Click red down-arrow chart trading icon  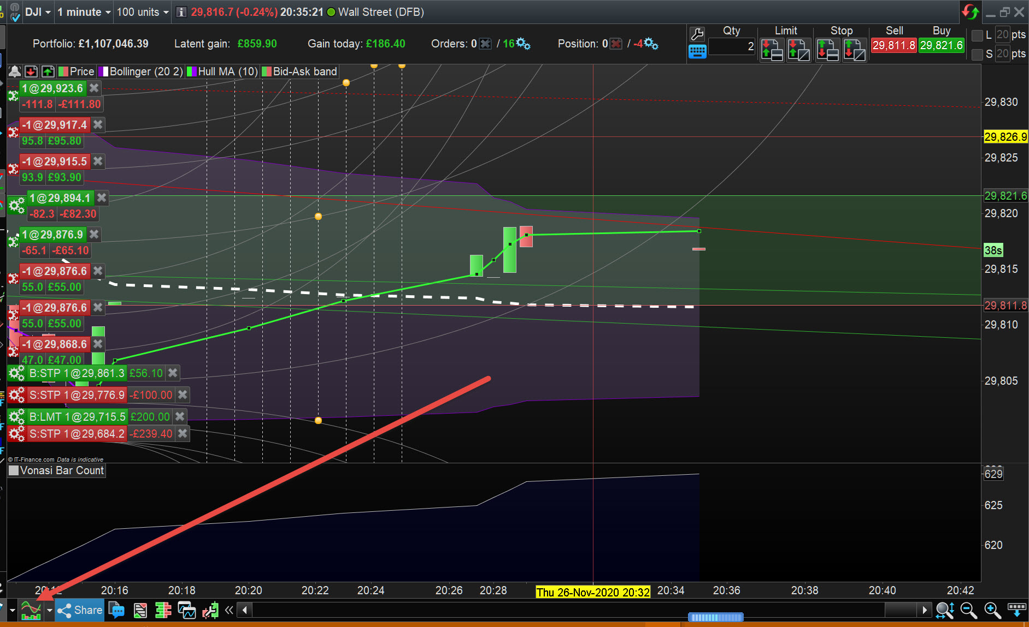point(31,71)
